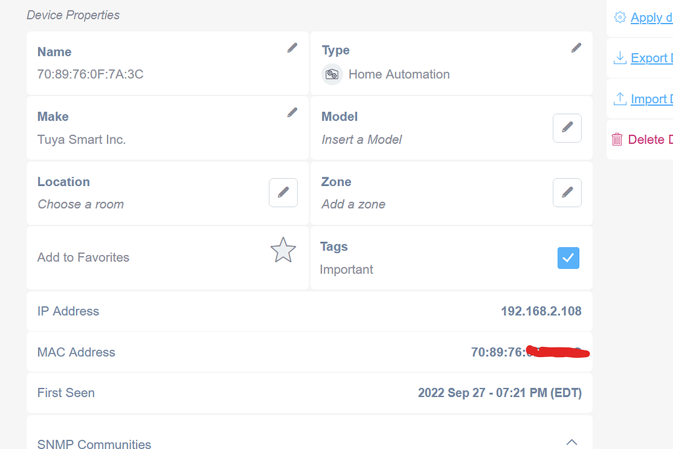Click the trash icon next to Delete

617,139
